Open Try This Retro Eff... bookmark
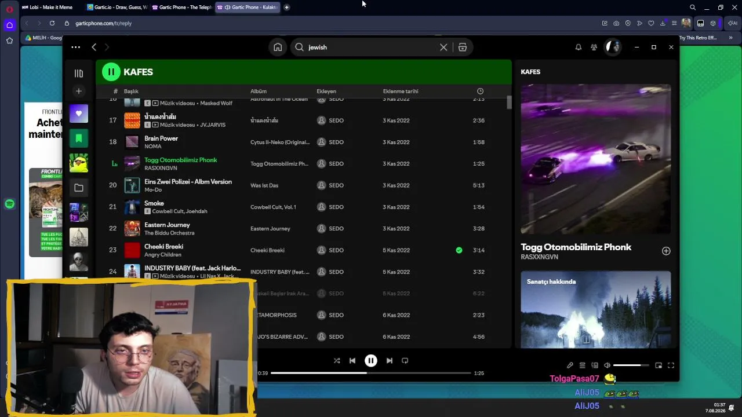The width and height of the screenshot is (742, 417). pyautogui.click(x=698, y=38)
